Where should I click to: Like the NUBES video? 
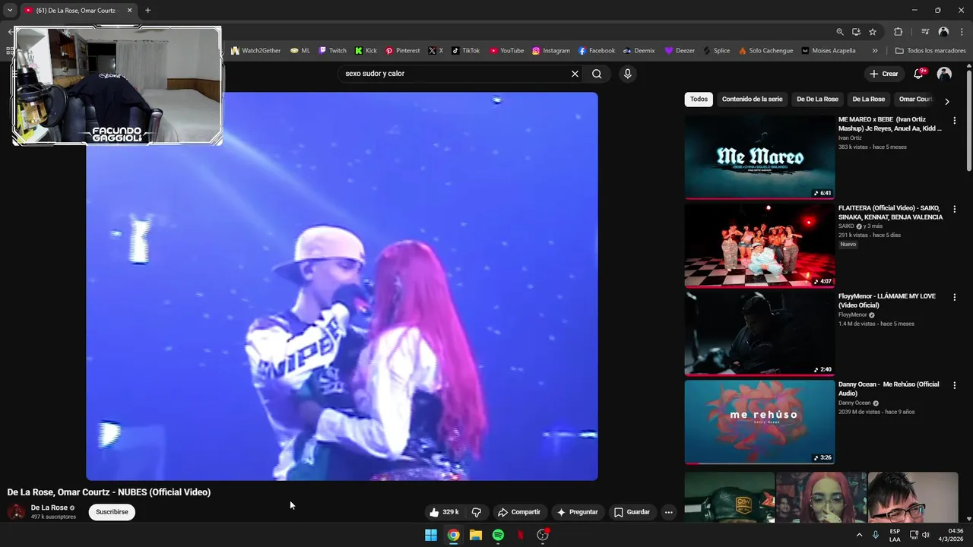click(x=444, y=512)
